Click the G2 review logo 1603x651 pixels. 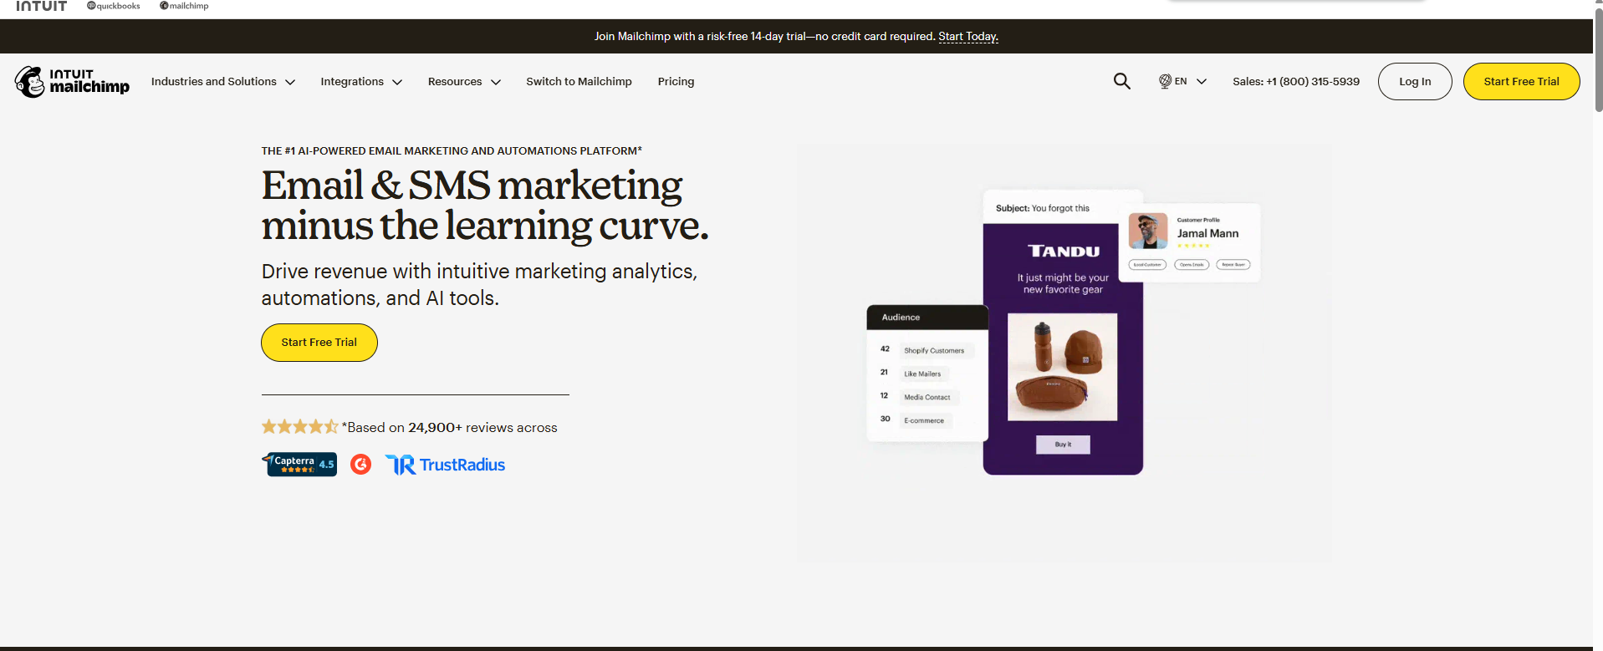pyautogui.click(x=360, y=464)
